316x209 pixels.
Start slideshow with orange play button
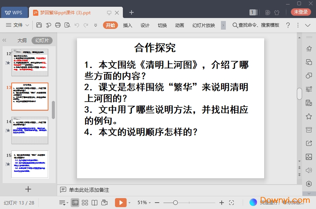[121, 203]
